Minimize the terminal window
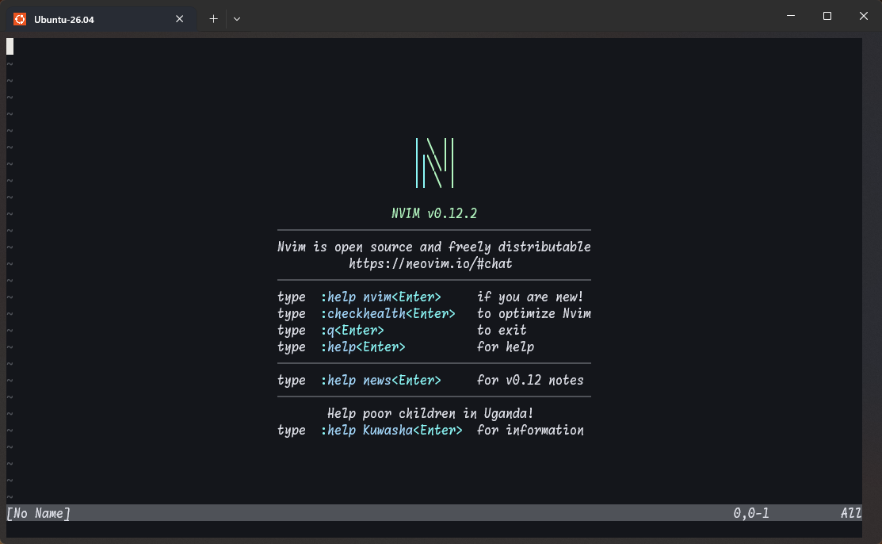Viewport: 882px width, 544px height. pos(791,16)
